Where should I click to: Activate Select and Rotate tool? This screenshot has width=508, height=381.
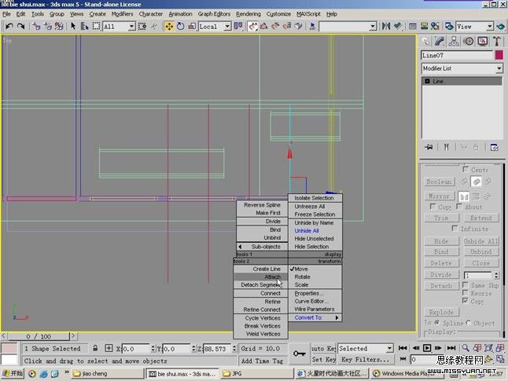point(181,26)
